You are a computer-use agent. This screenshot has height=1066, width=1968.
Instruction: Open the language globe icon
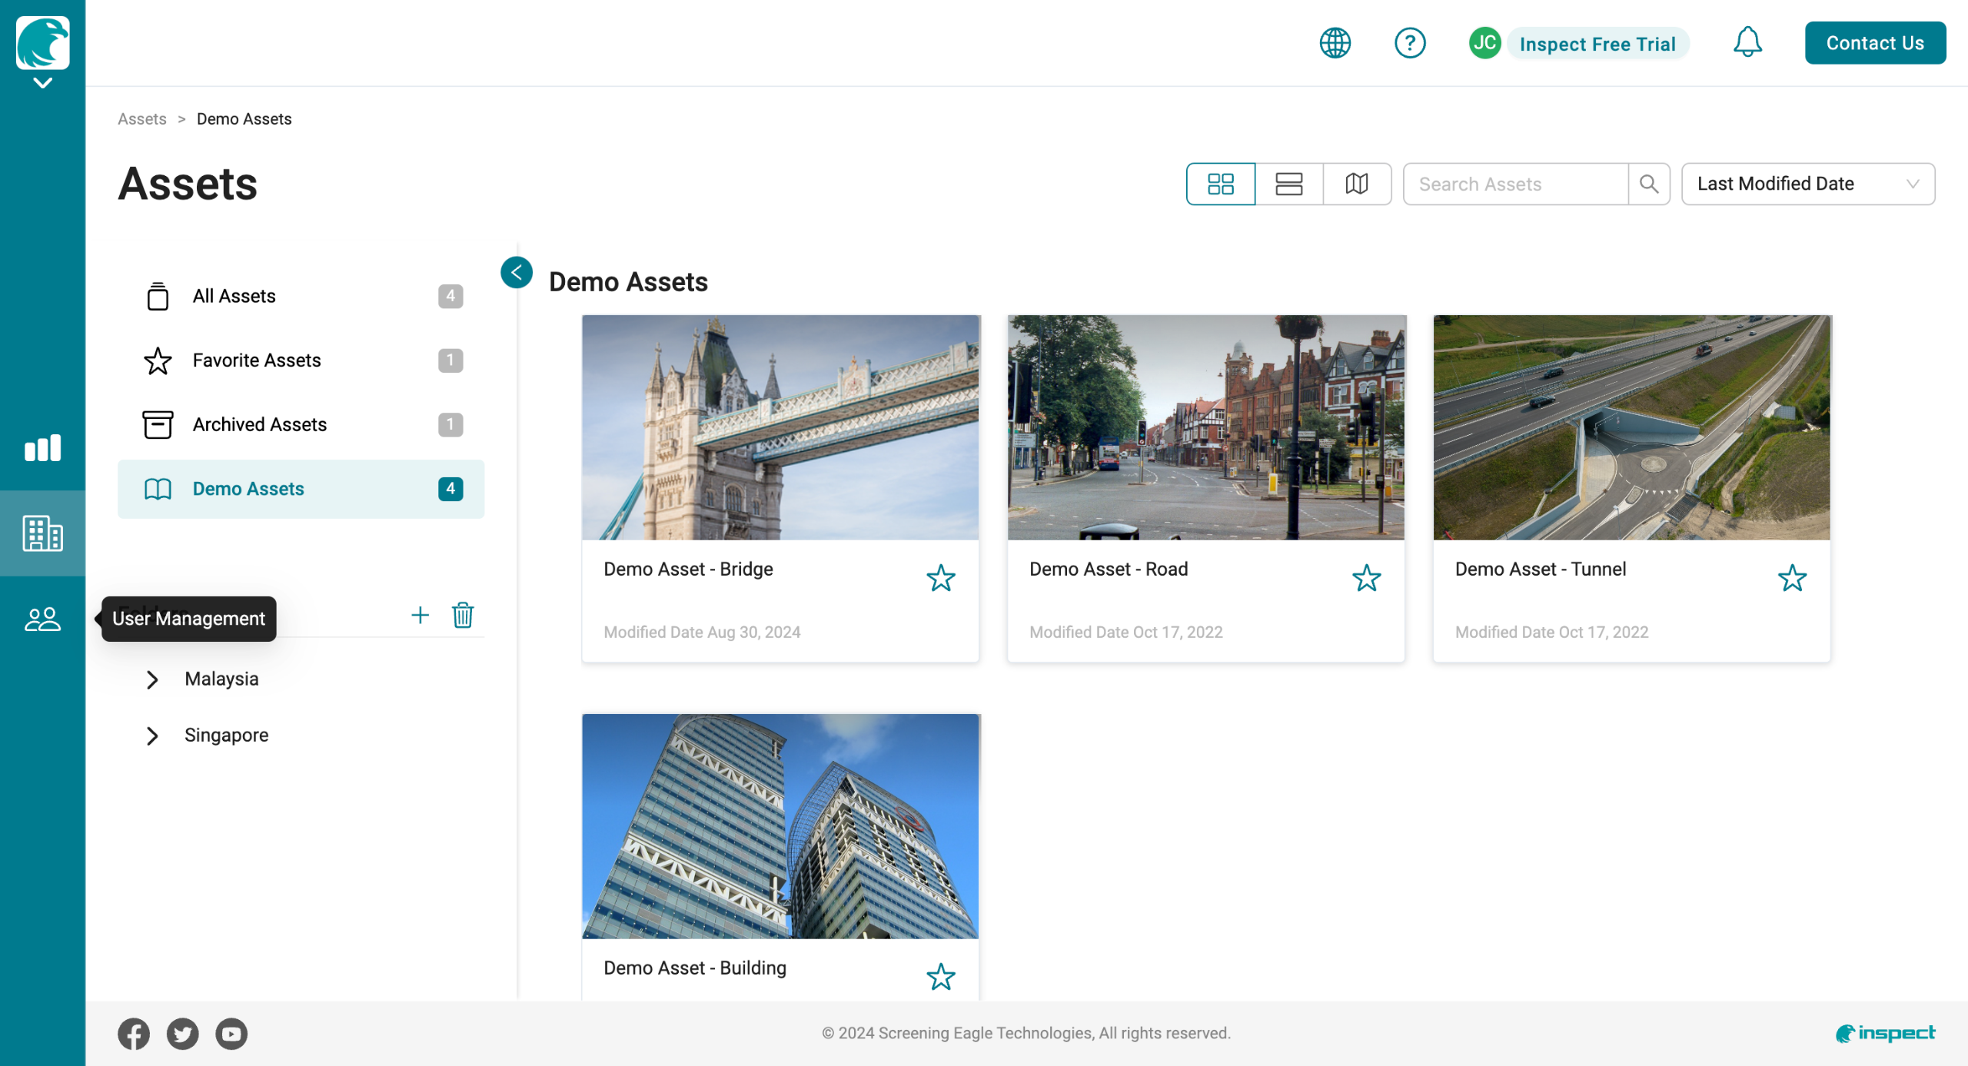pos(1335,43)
